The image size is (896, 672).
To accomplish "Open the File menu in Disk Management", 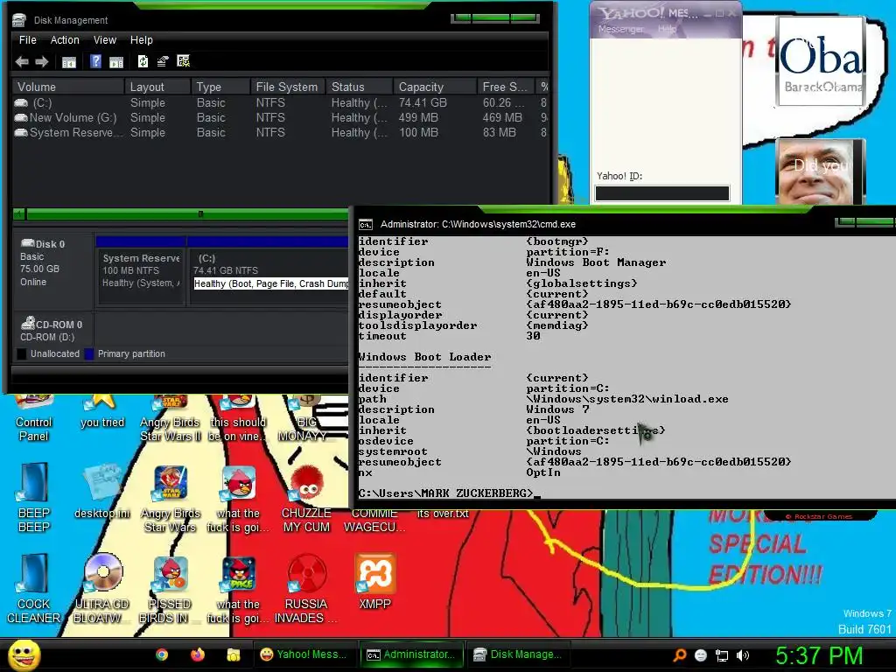I will (27, 40).
